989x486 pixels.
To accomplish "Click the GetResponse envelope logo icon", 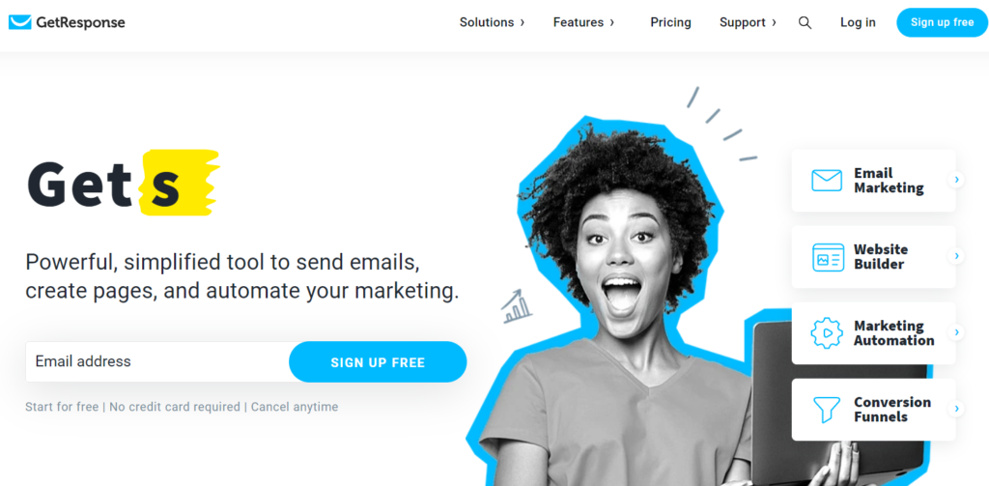I will pos(19,23).
